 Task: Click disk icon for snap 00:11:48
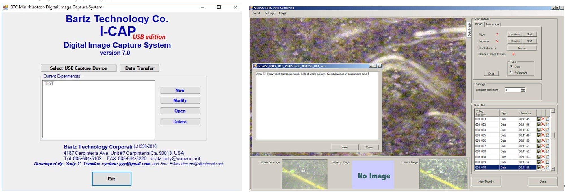tap(538, 135)
